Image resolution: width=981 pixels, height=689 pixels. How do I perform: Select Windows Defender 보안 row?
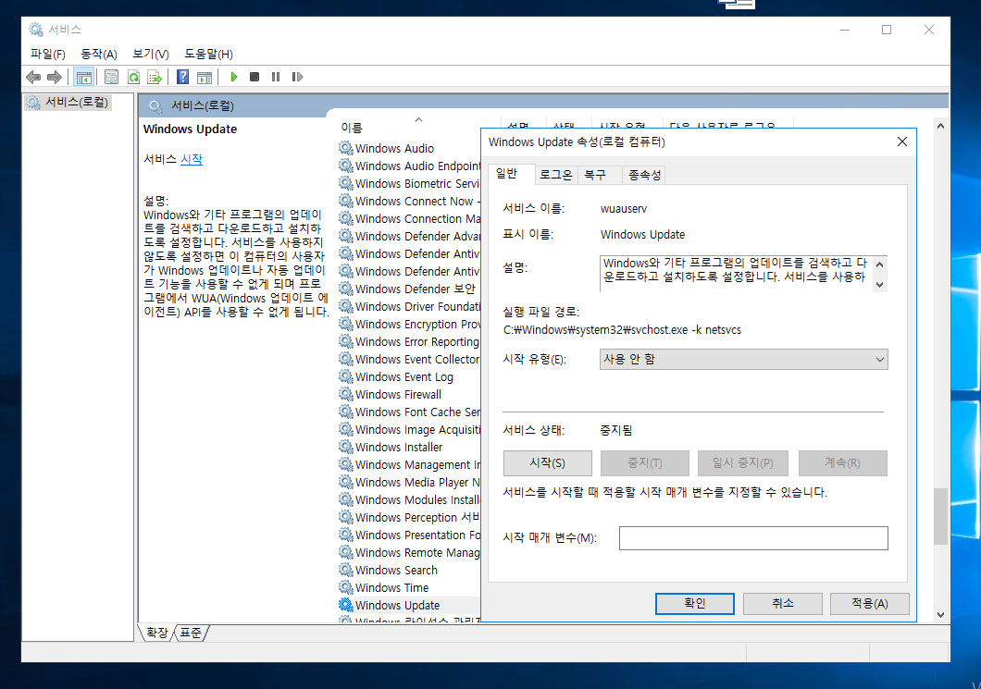409,289
